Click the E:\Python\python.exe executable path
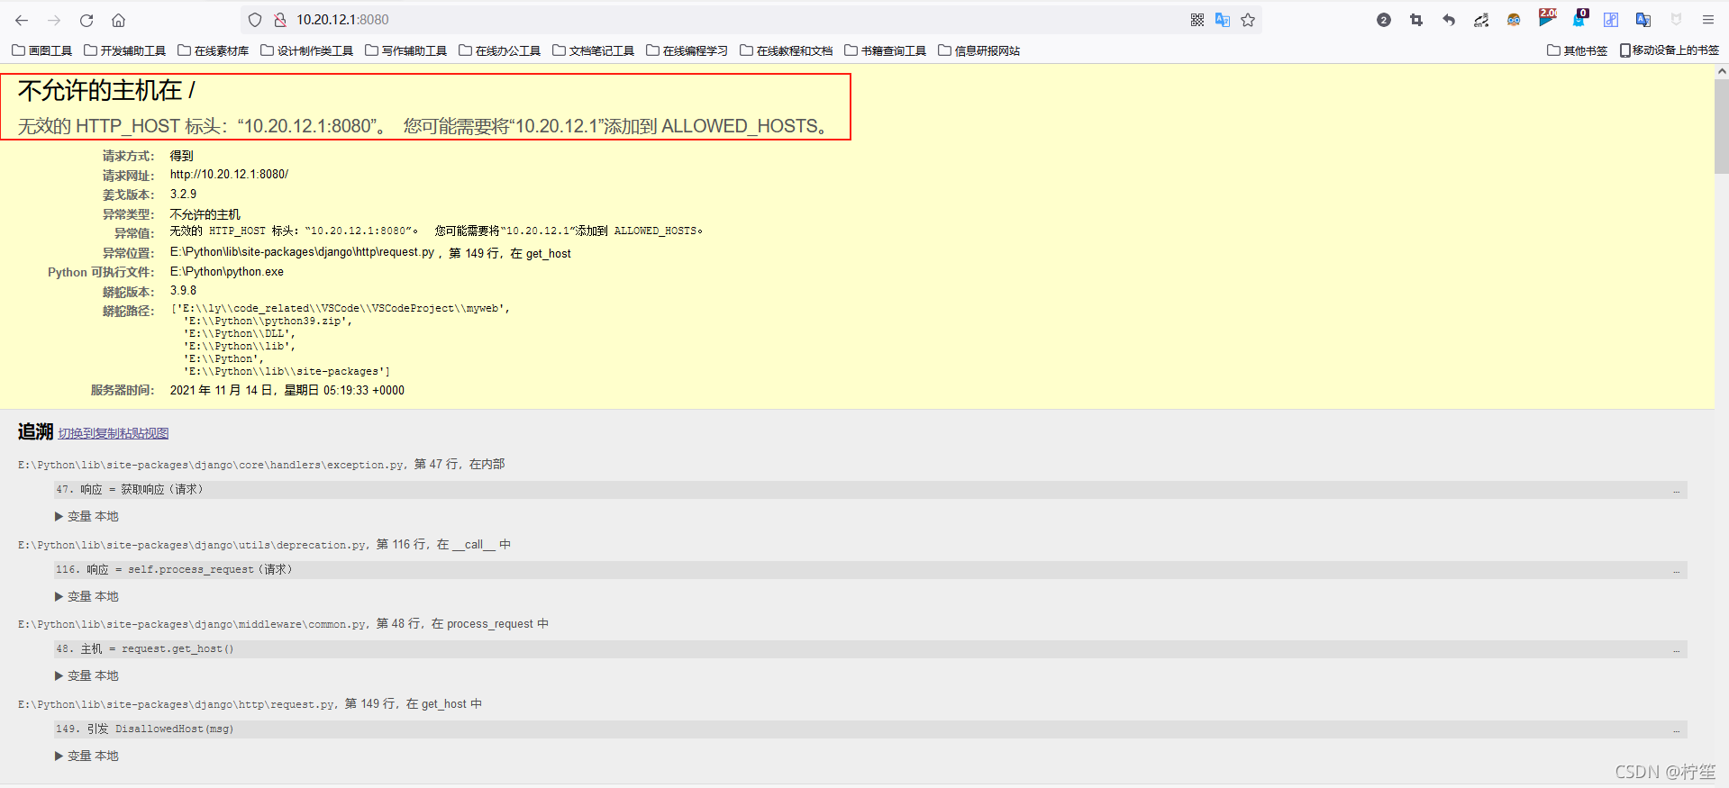 [x=227, y=272]
